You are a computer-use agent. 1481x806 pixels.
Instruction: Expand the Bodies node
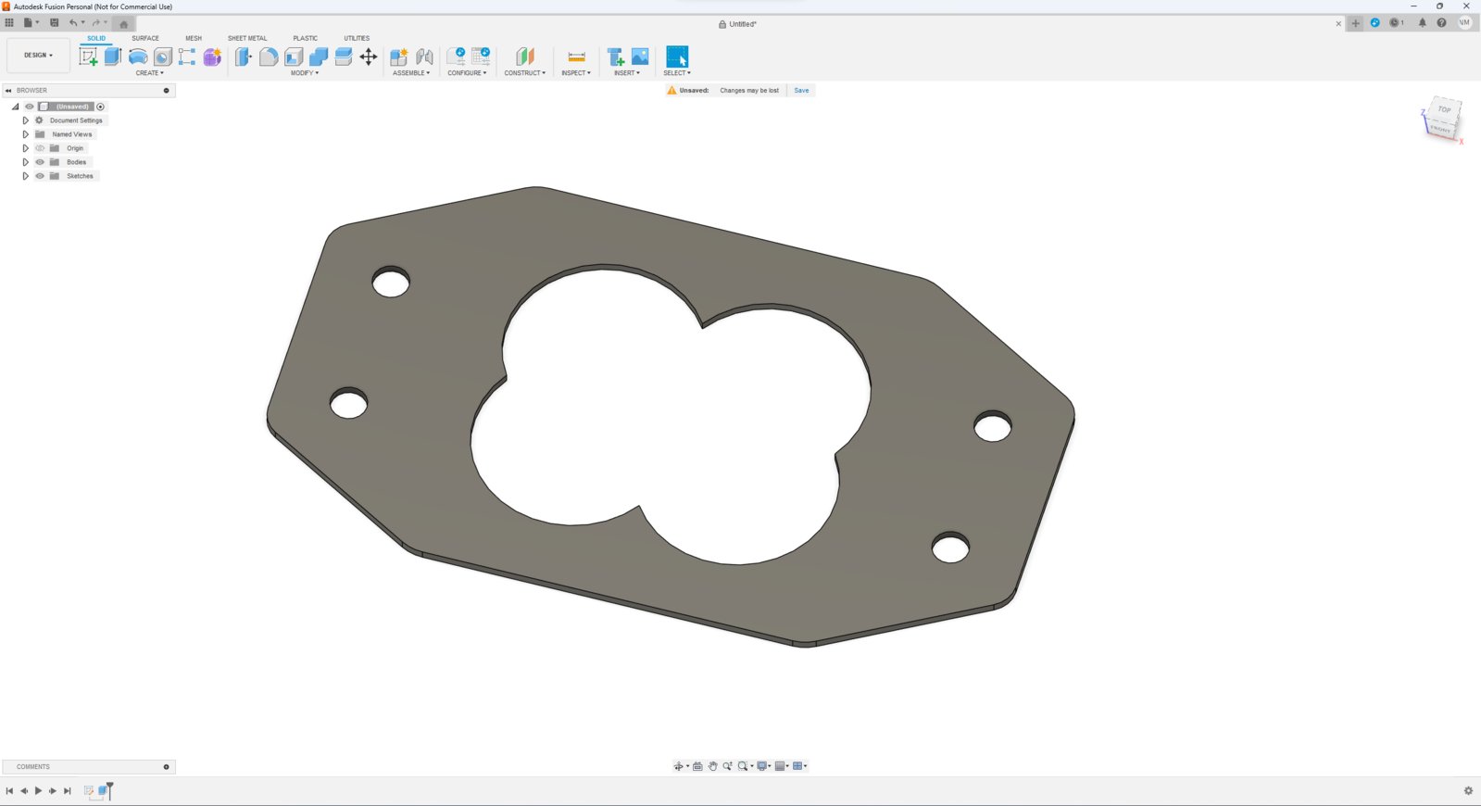(25, 162)
